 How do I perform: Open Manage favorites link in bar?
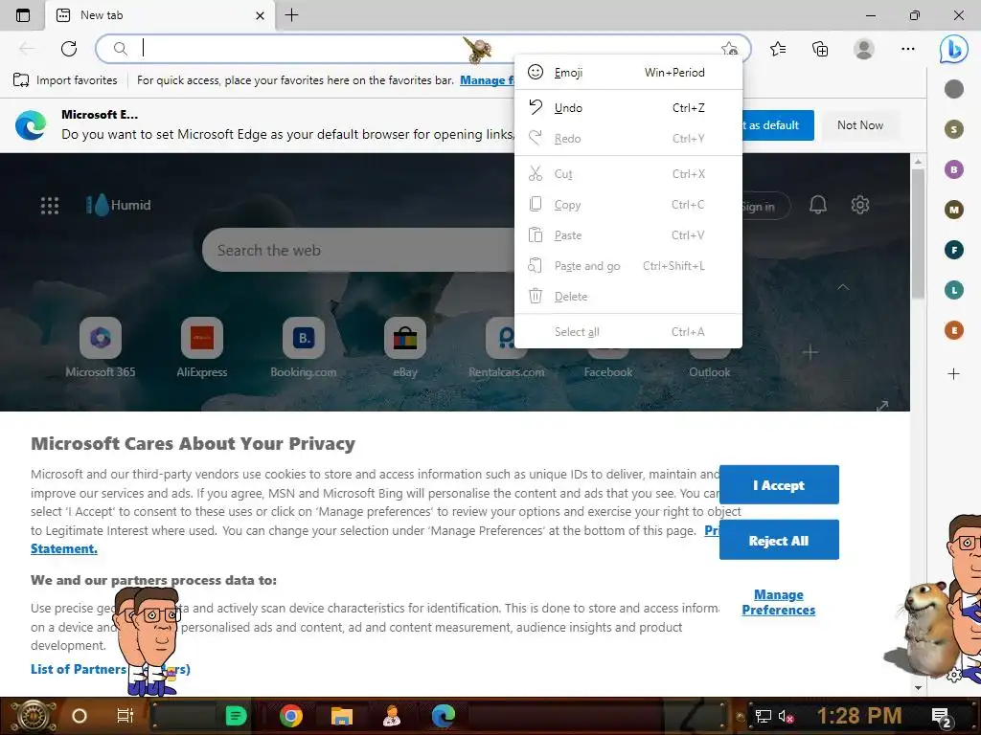(487, 80)
